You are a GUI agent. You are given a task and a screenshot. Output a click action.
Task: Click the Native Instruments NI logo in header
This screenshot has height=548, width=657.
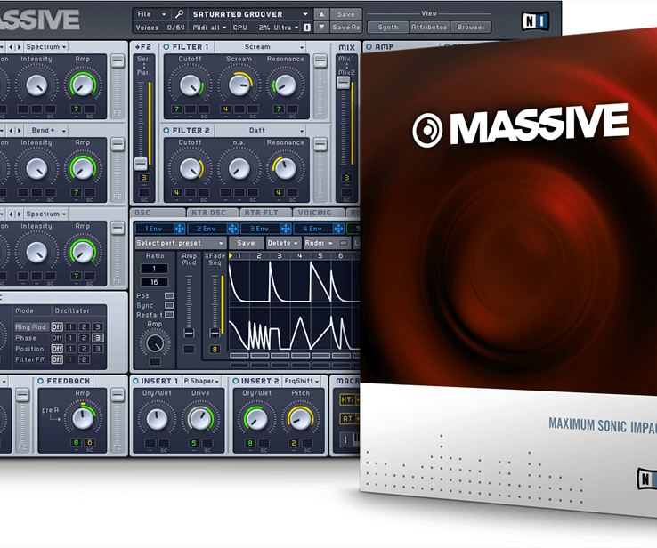click(x=535, y=20)
